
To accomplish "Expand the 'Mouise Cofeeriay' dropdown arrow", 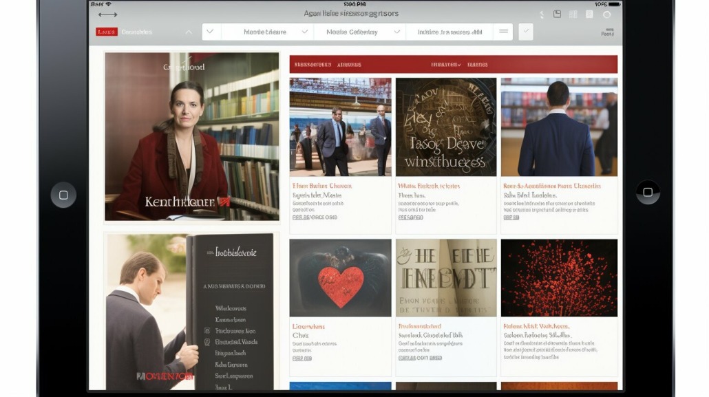I will pos(396,32).
